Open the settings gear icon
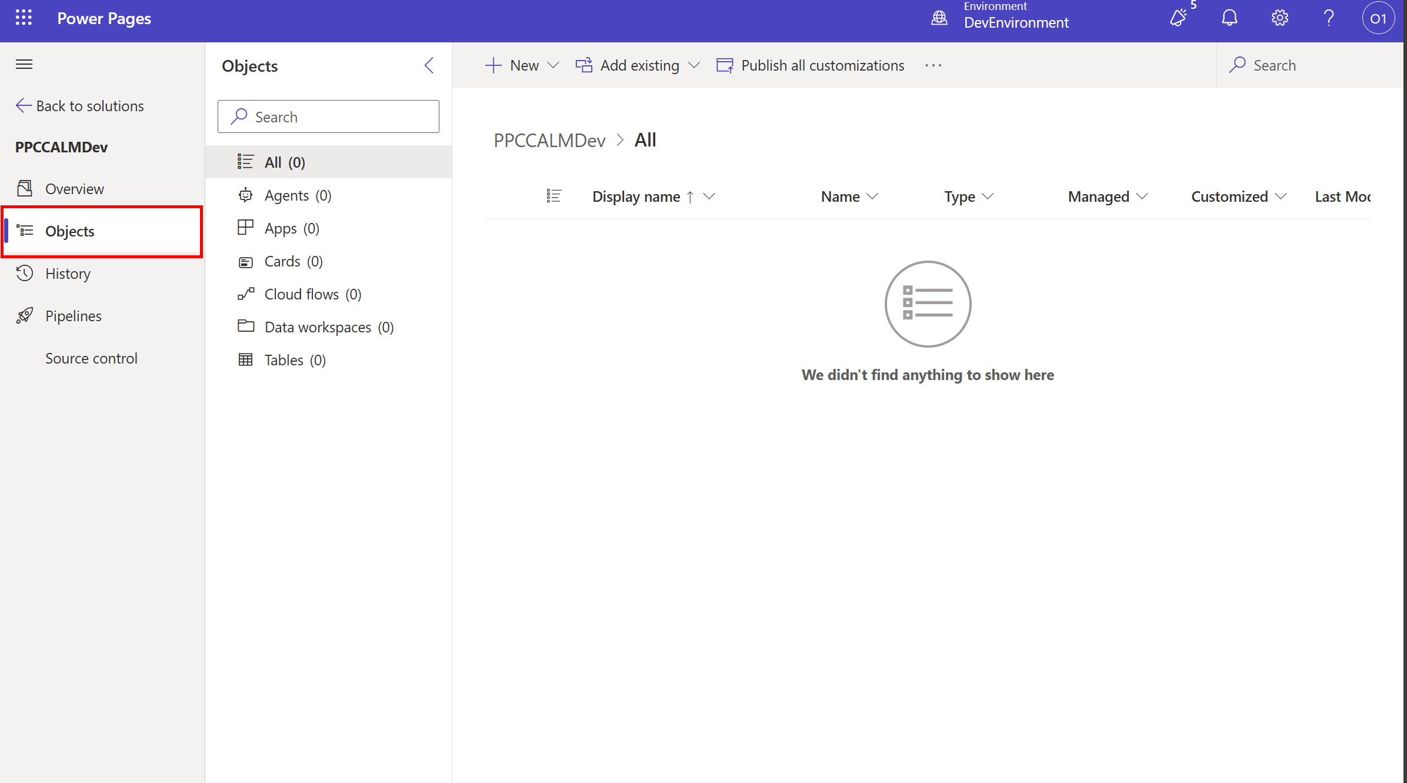Viewport: 1407px width, 783px height. (1279, 18)
